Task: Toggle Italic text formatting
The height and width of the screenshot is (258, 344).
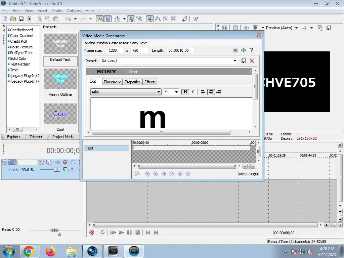Action: 192,92
